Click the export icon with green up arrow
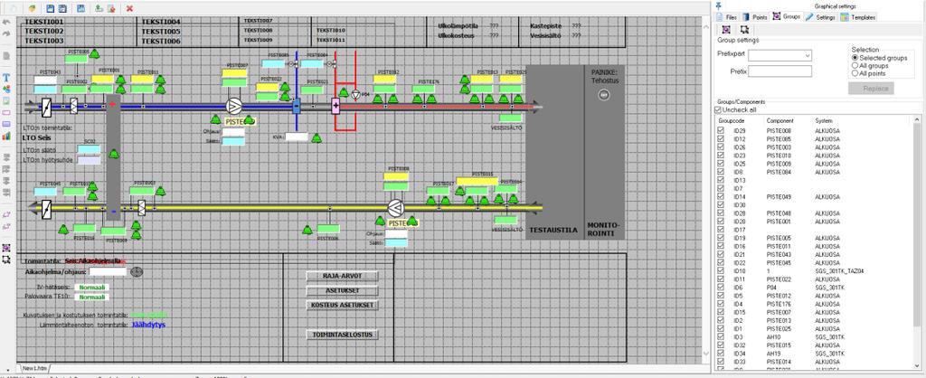The width and height of the screenshot is (926, 378). point(99,8)
